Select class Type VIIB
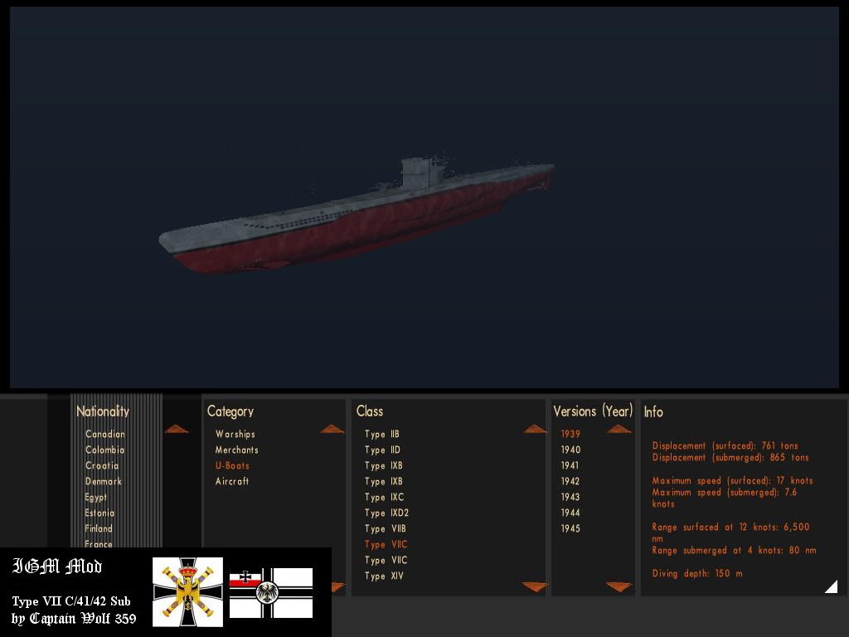The image size is (849, 637). (x=385, y=528)
